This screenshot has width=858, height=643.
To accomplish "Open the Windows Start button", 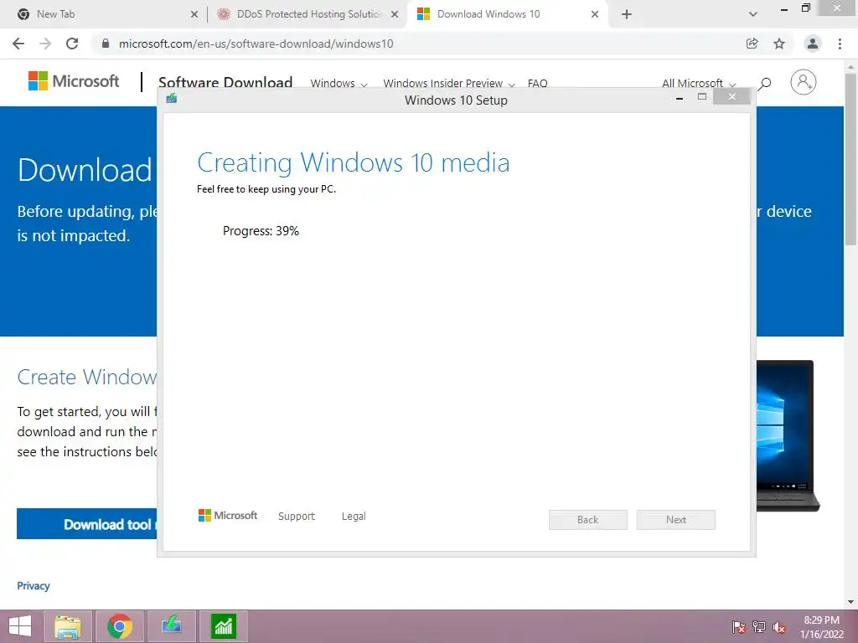I will click(x=20, y=626).
